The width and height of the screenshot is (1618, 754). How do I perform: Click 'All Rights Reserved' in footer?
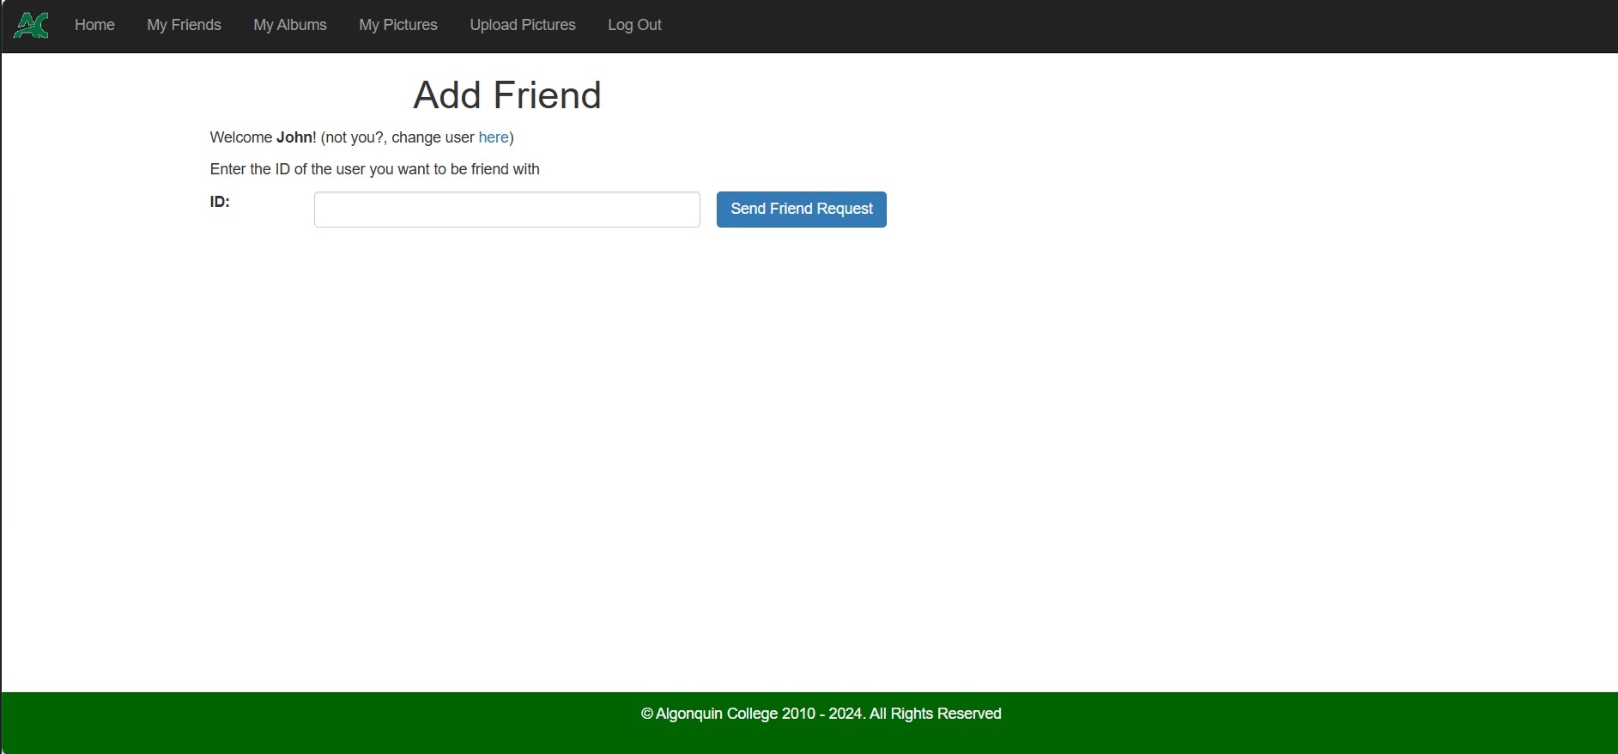[935, 714]
